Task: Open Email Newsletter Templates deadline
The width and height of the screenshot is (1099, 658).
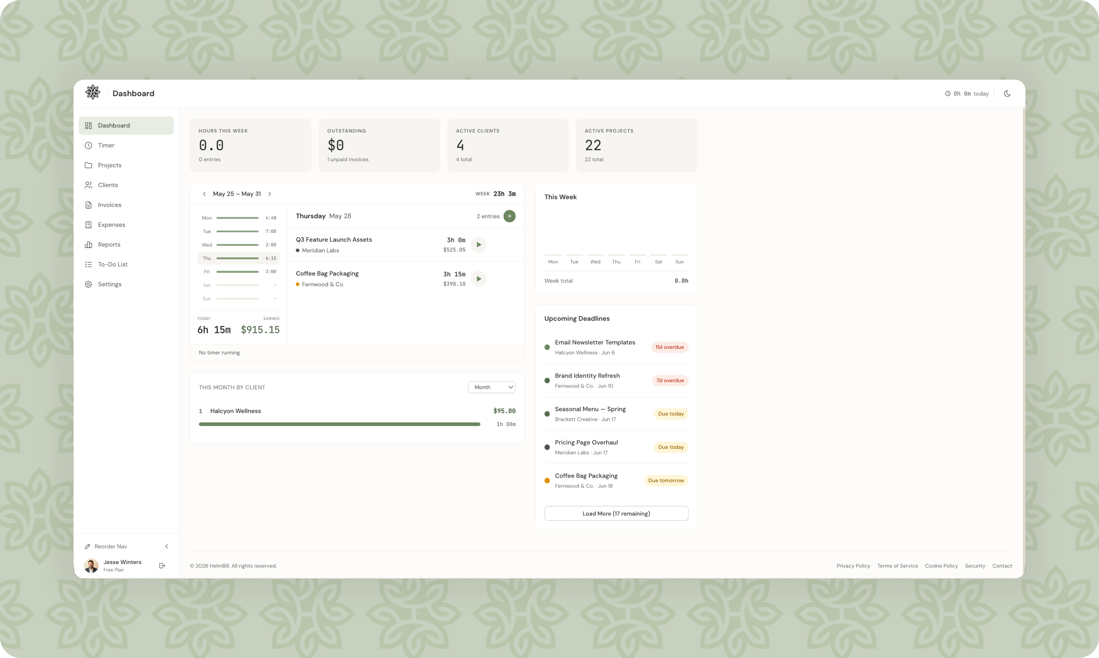Action: pos(617,347)
